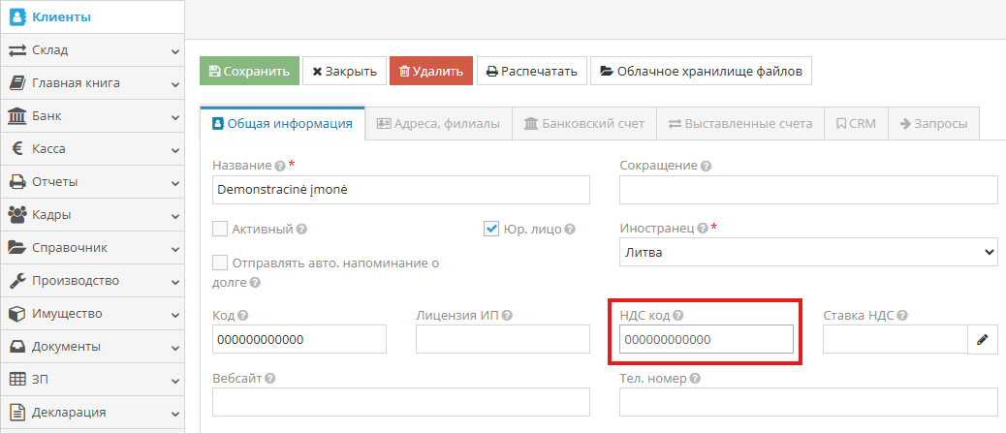Enable the Активный checkbox

(x=220, y=229)
